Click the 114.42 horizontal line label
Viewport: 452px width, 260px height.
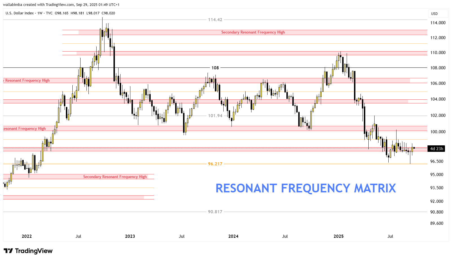pos(215,20)
